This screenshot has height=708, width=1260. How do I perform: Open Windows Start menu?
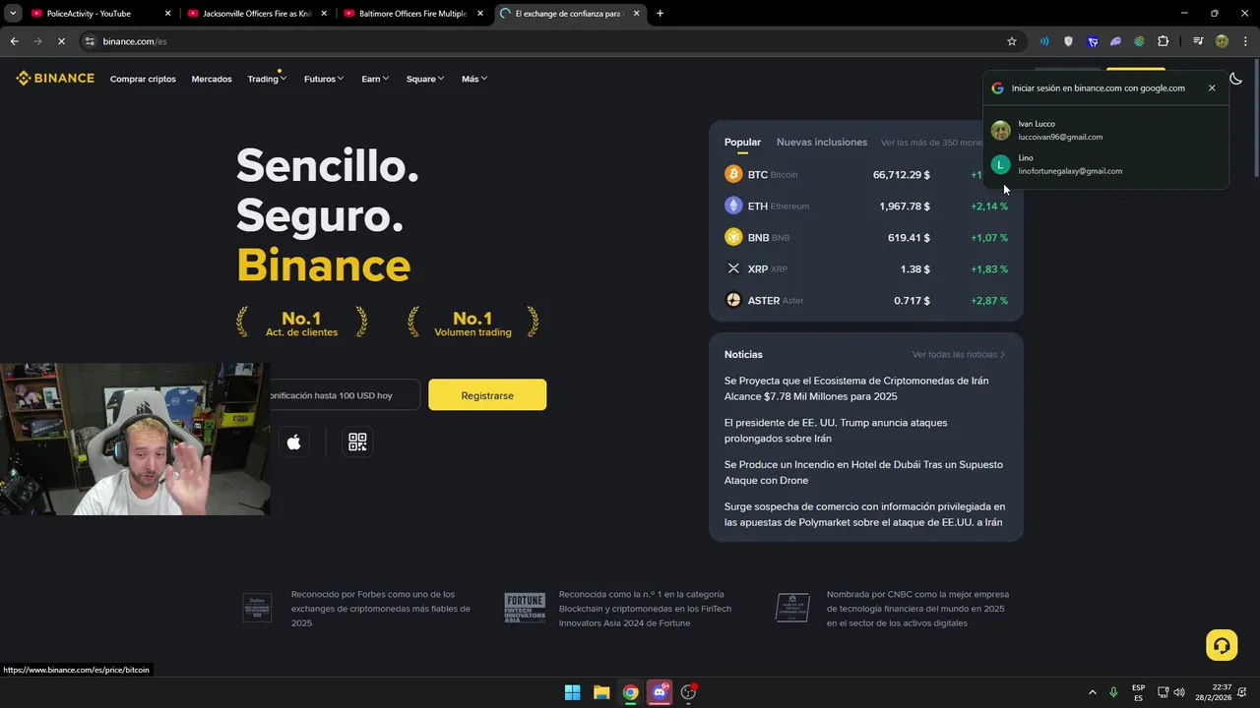click(572, 692)
